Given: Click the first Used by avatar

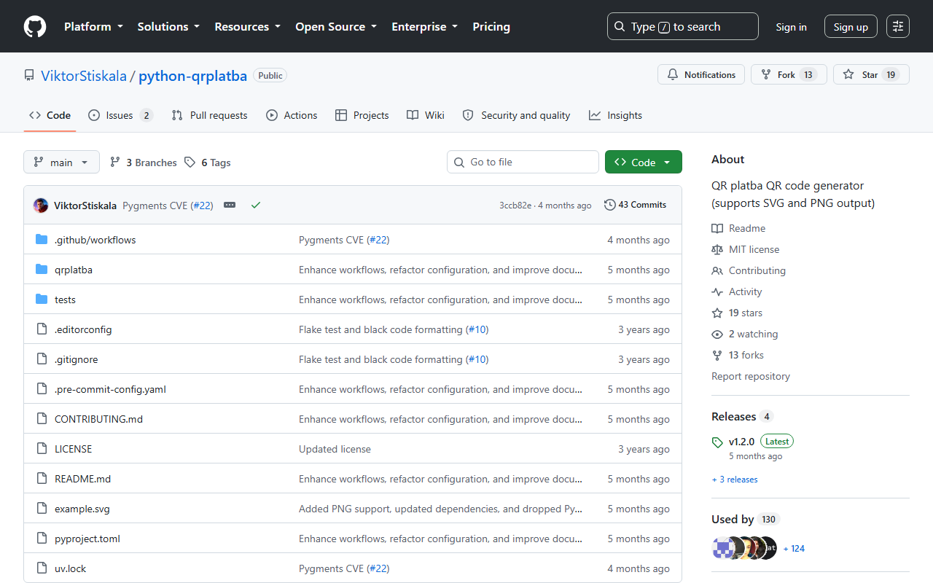Looking at the screenshot, I should click(722, 548).
